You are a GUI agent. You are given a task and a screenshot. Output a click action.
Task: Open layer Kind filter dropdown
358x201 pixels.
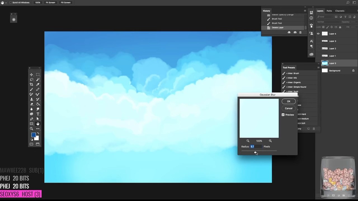click(325, 17)
